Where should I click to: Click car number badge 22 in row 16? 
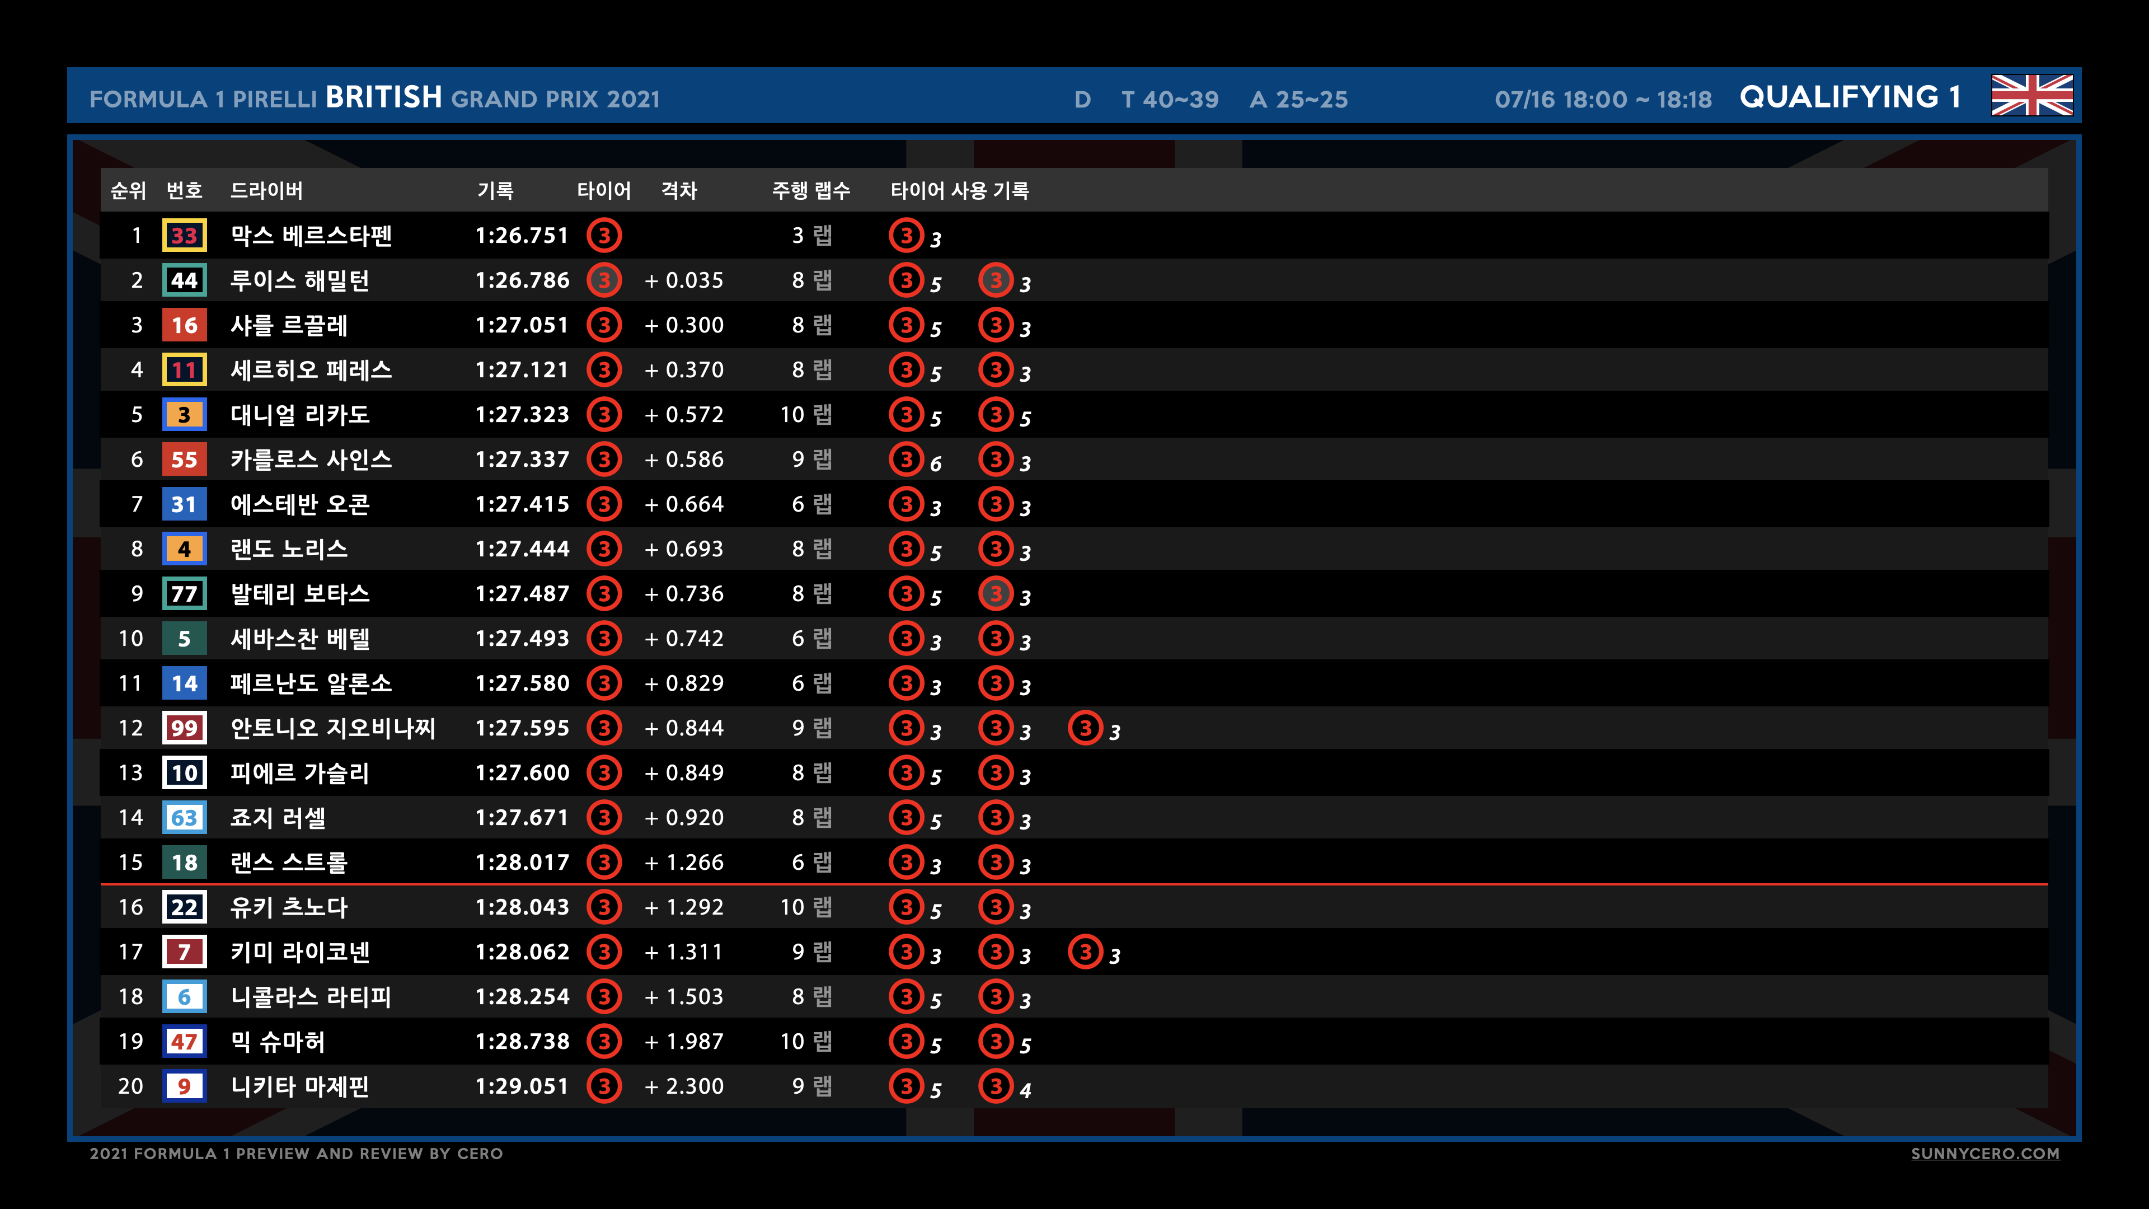[184, 907]
